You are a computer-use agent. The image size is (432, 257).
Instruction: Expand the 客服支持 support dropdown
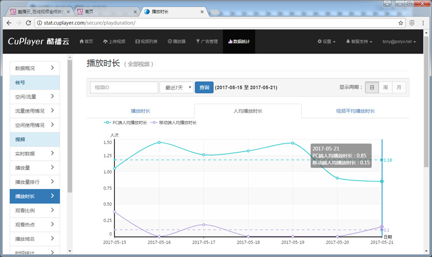pos(358,41)
